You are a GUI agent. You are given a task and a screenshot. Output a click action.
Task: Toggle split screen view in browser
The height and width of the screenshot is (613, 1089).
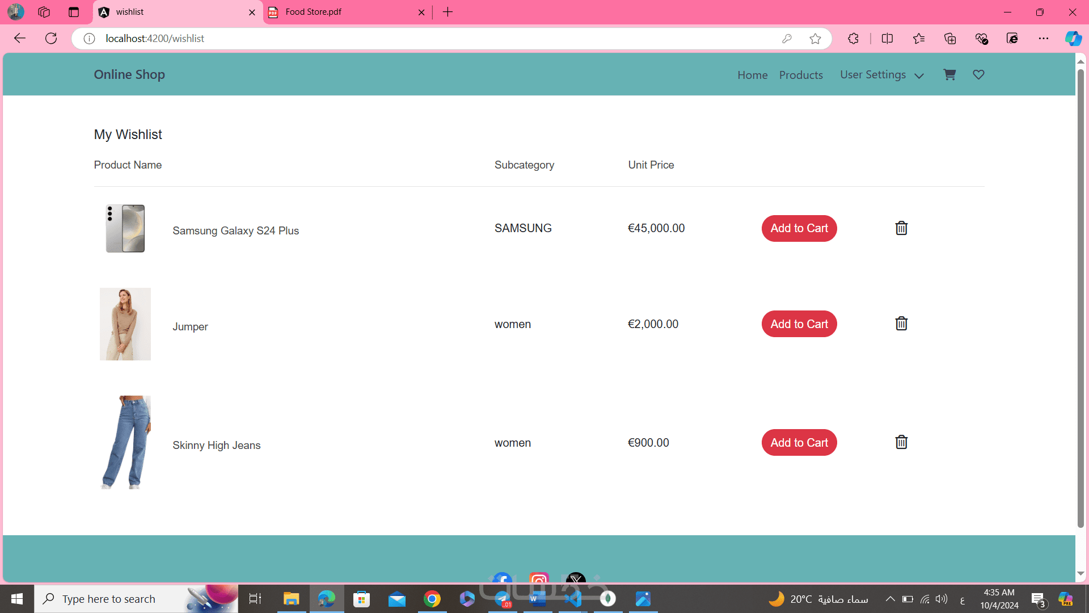[x=887, y=39]
